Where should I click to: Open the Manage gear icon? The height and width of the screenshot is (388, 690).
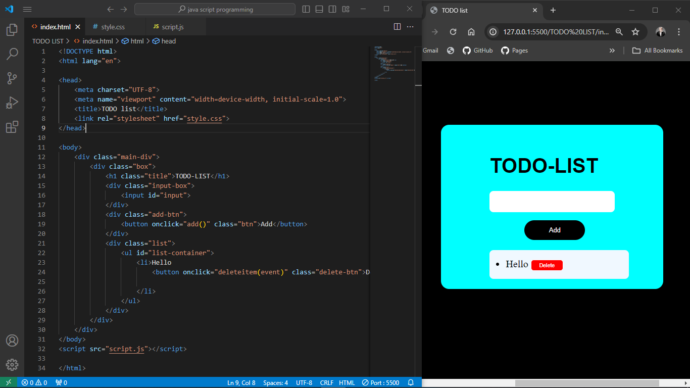tap(12, 365)
